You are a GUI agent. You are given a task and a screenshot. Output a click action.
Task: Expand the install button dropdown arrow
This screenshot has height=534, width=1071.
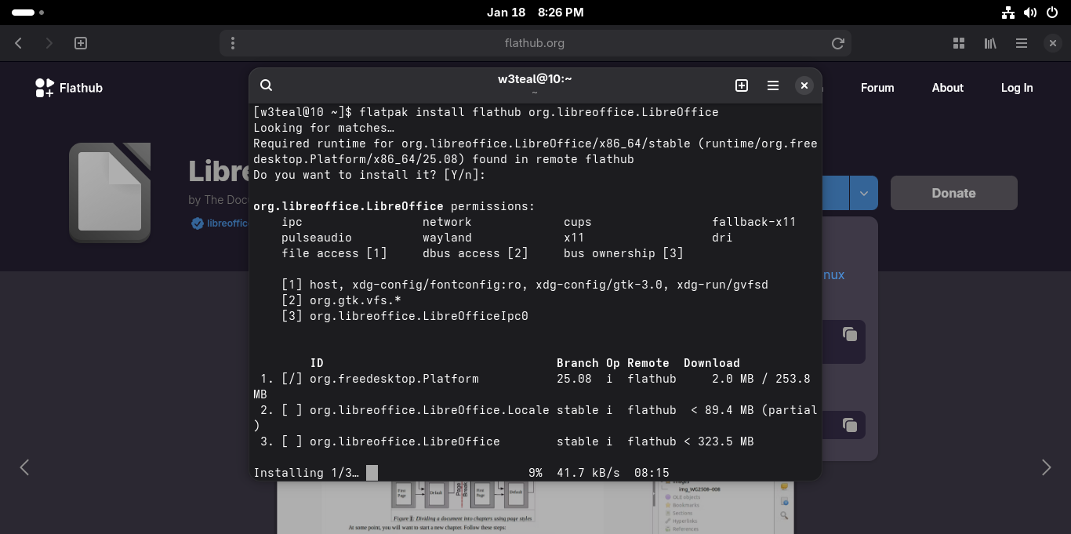[x=863, y=193]
